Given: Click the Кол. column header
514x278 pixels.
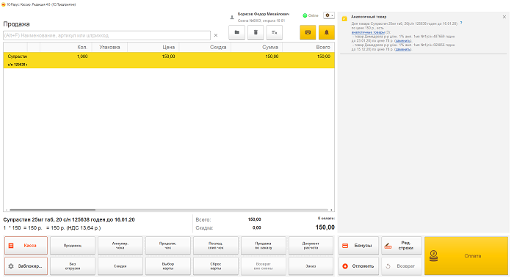Looking at the screenshot, I should click(x=66, y=47).
